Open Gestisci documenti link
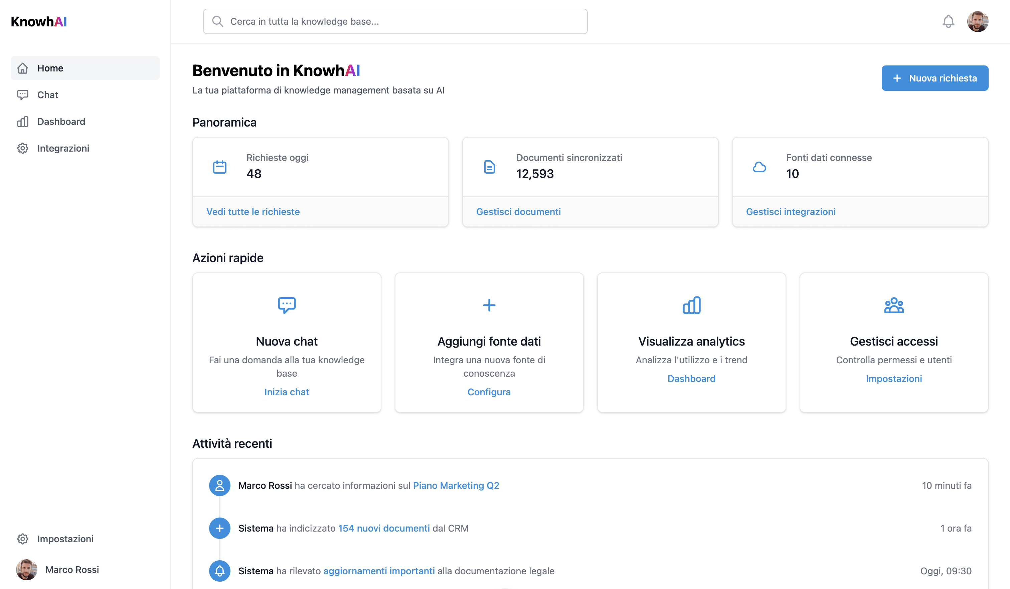Image resolution: width=1010 pixels, height=589 pixels. coord(518,212)
